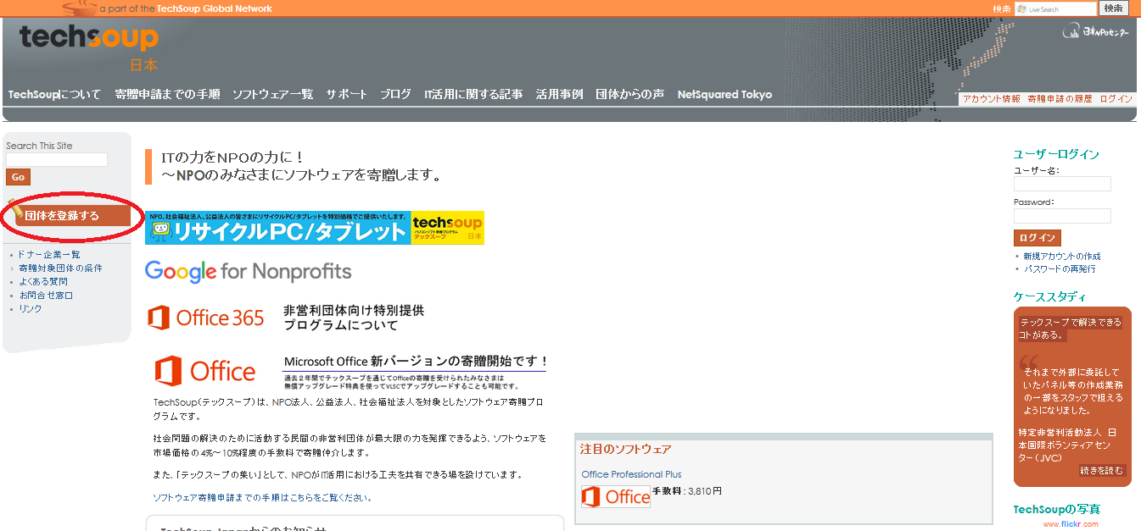Open the TechSoupについて menu
1141x531 pixels.
pyautogui.click(x=54, y=95)
